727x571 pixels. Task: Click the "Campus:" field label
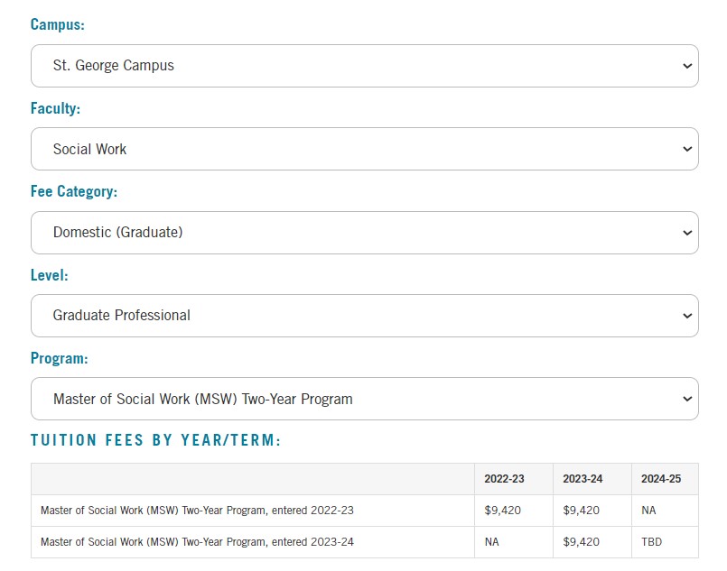58,25
